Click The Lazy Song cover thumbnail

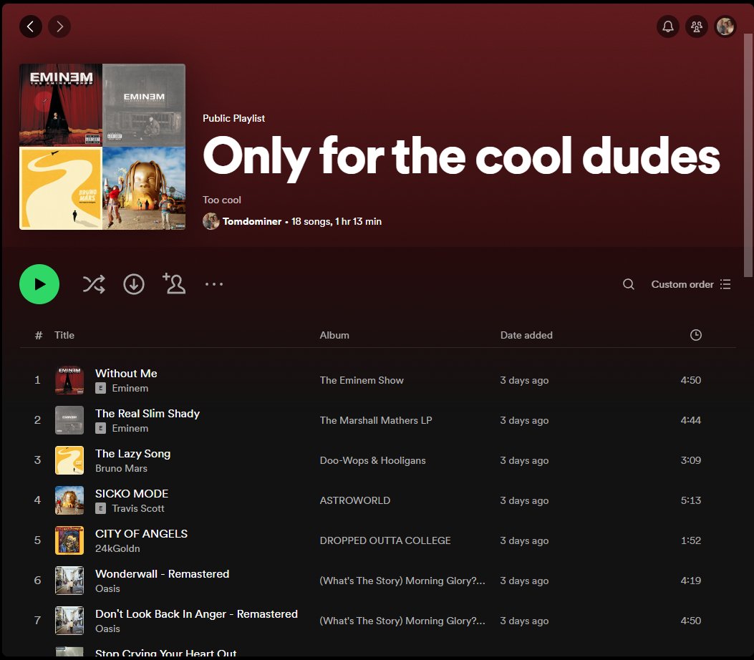point(69,460)
